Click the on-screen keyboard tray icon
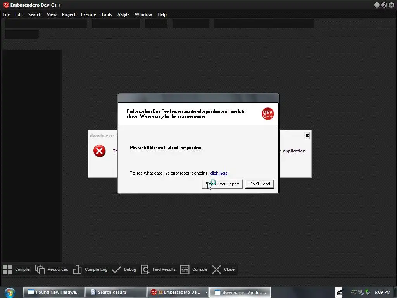This screenshot has height=298, width=397. 339,293
